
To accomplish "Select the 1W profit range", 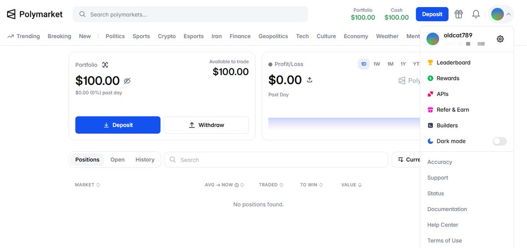I will pos(377,64).
